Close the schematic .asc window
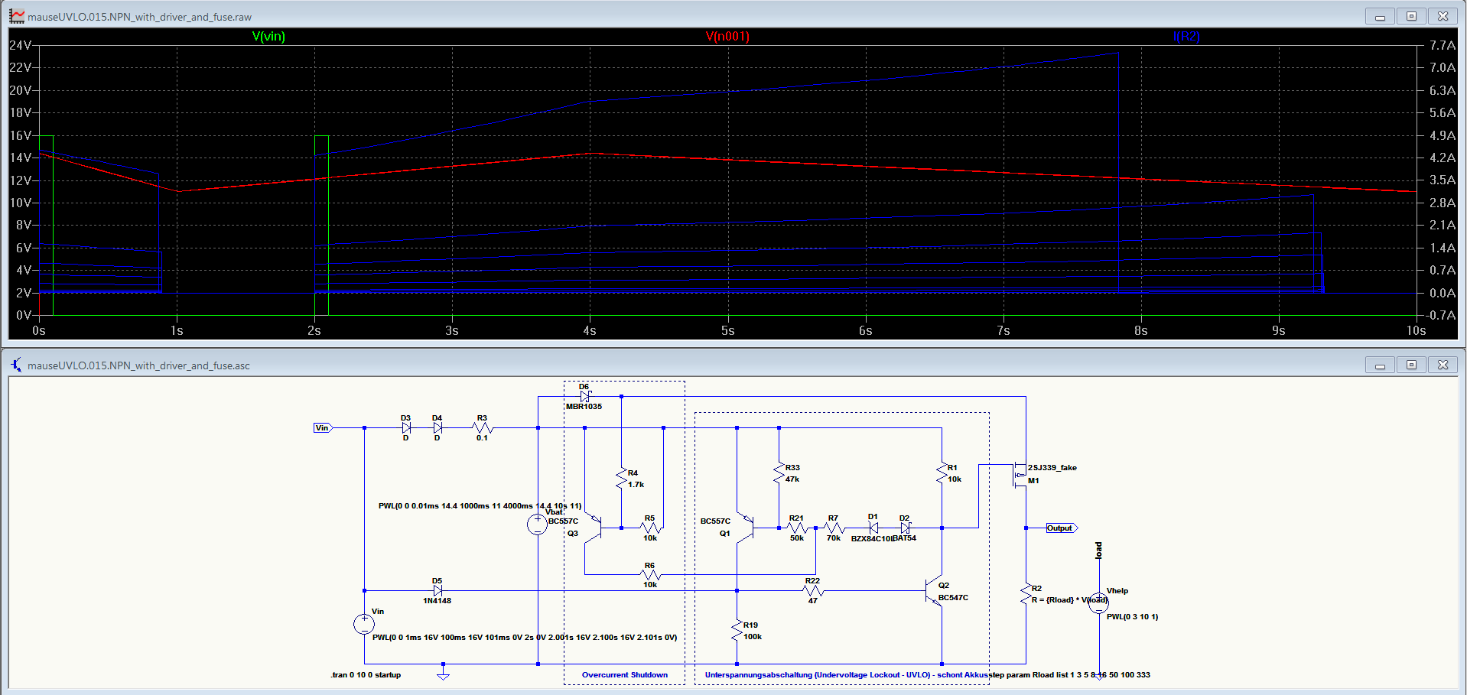The image size is (1467, 695). coord(1443,365)
